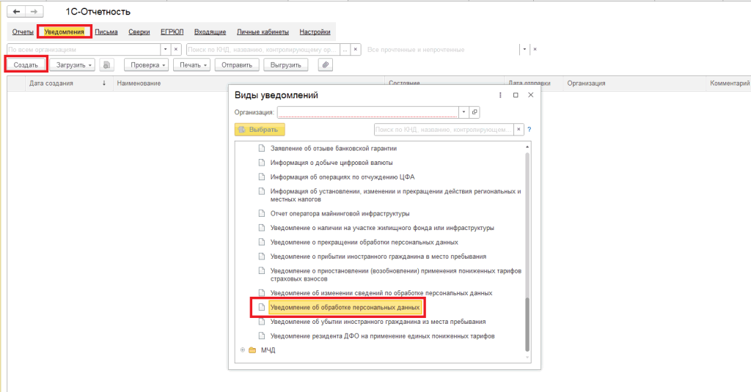Click document icon beside 'Отчет оператора майнинговой инфраструктуры'
Image resolution: width=751 pixels, height=392 pixels.
(260, 213)
